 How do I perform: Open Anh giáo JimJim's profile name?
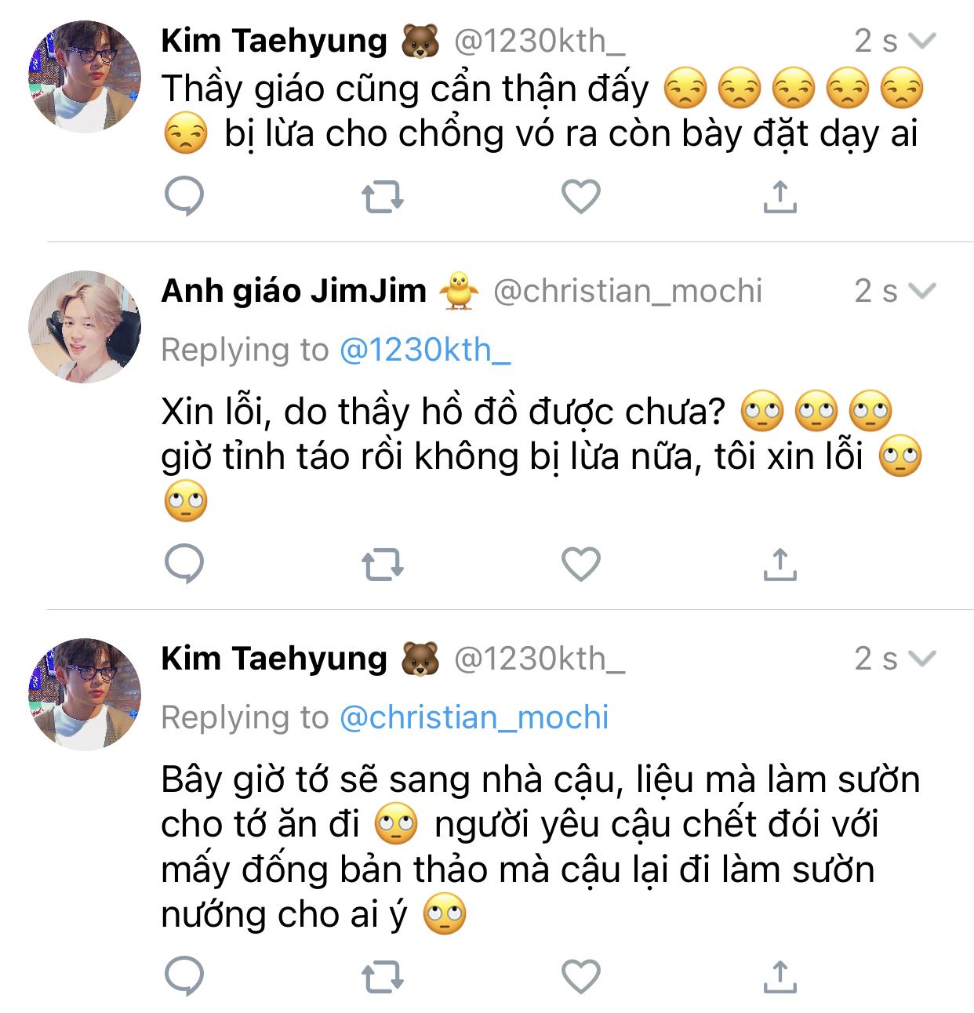(293, 291)
